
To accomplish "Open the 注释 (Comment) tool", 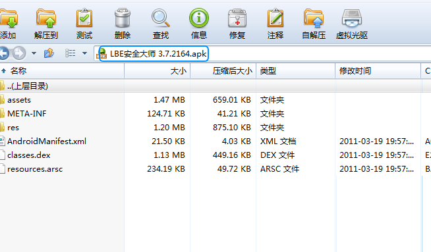I will point(275,18).
